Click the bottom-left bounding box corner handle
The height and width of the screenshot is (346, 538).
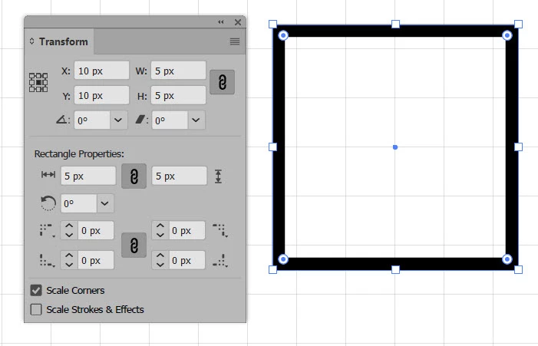pyautogui.click(x=272, y=269)
